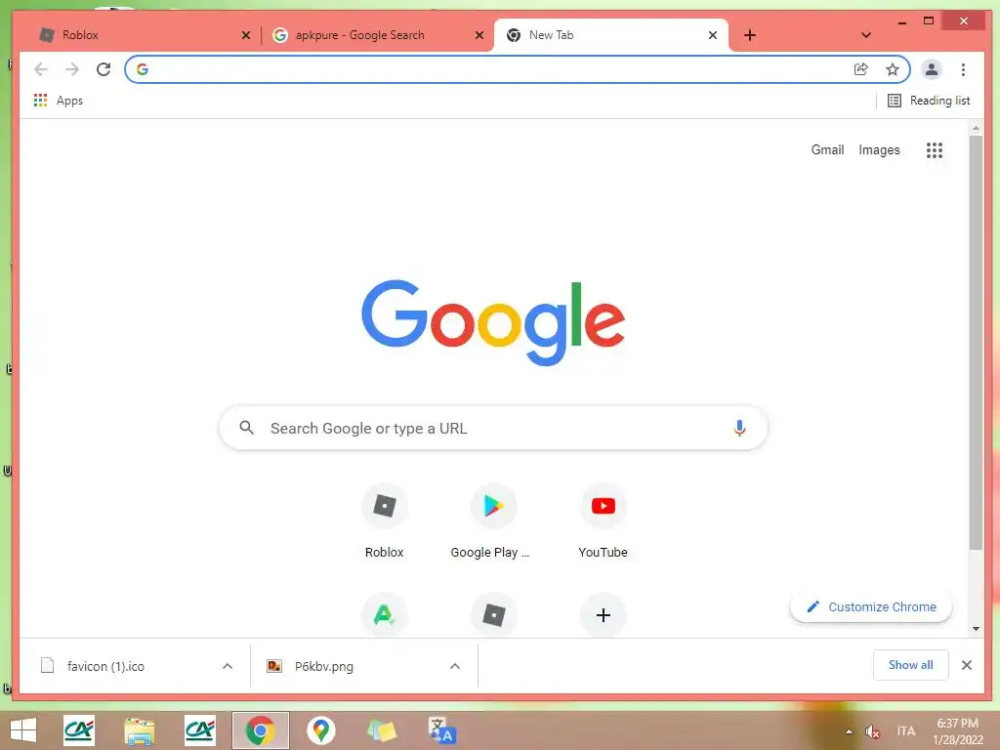Screen dimensions: 1000x750
Task: Open the taskbar clock and date
Action: pos(958,731)
